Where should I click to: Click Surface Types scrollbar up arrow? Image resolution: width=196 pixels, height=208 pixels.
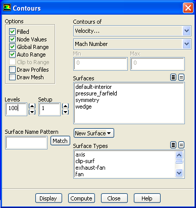tap(179, 155)
